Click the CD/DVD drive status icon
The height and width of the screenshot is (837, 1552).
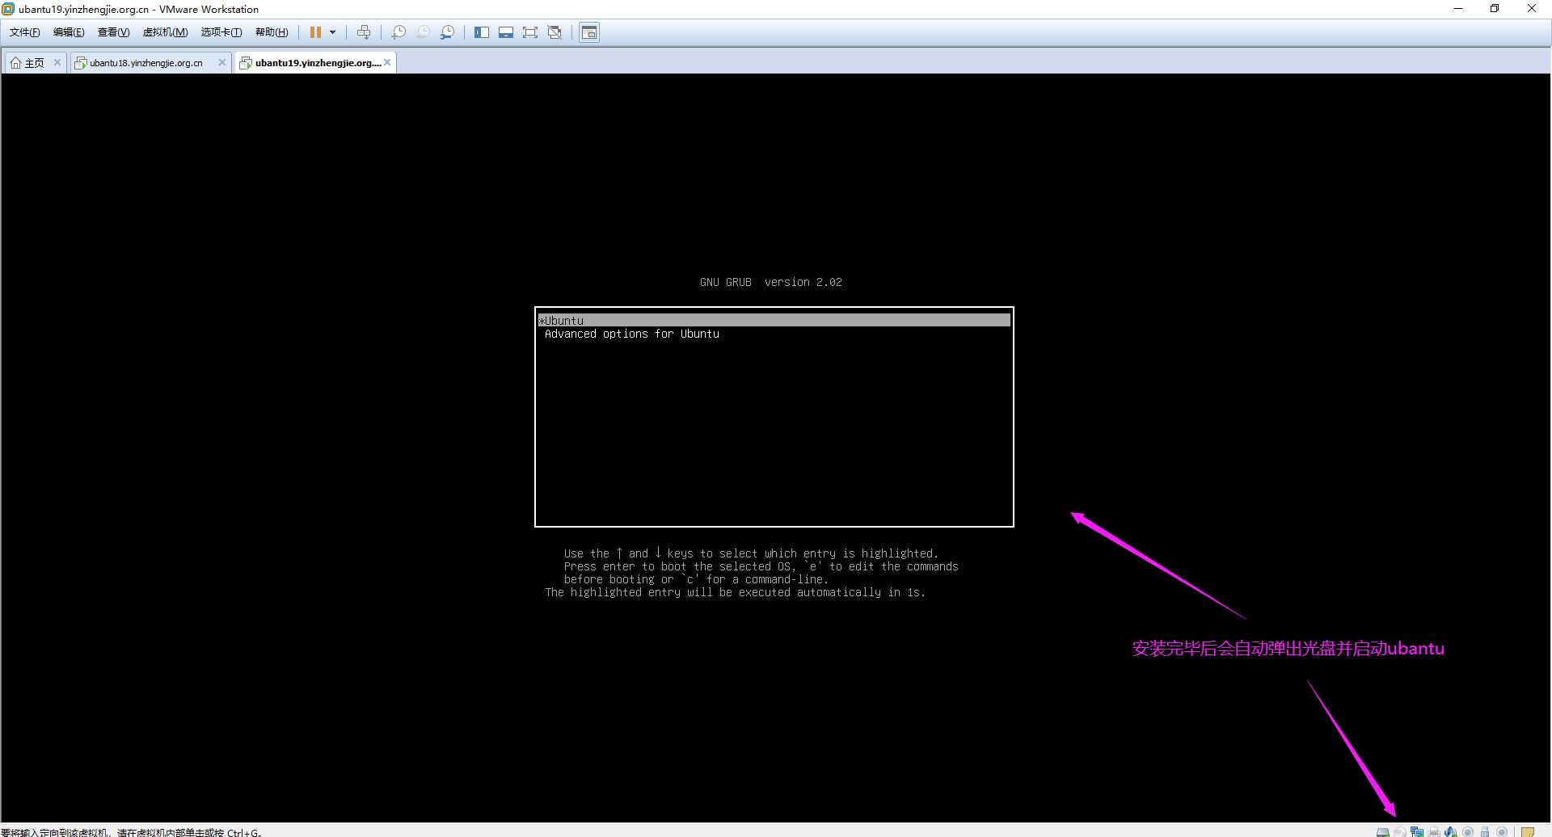(x=1400, y=831)
